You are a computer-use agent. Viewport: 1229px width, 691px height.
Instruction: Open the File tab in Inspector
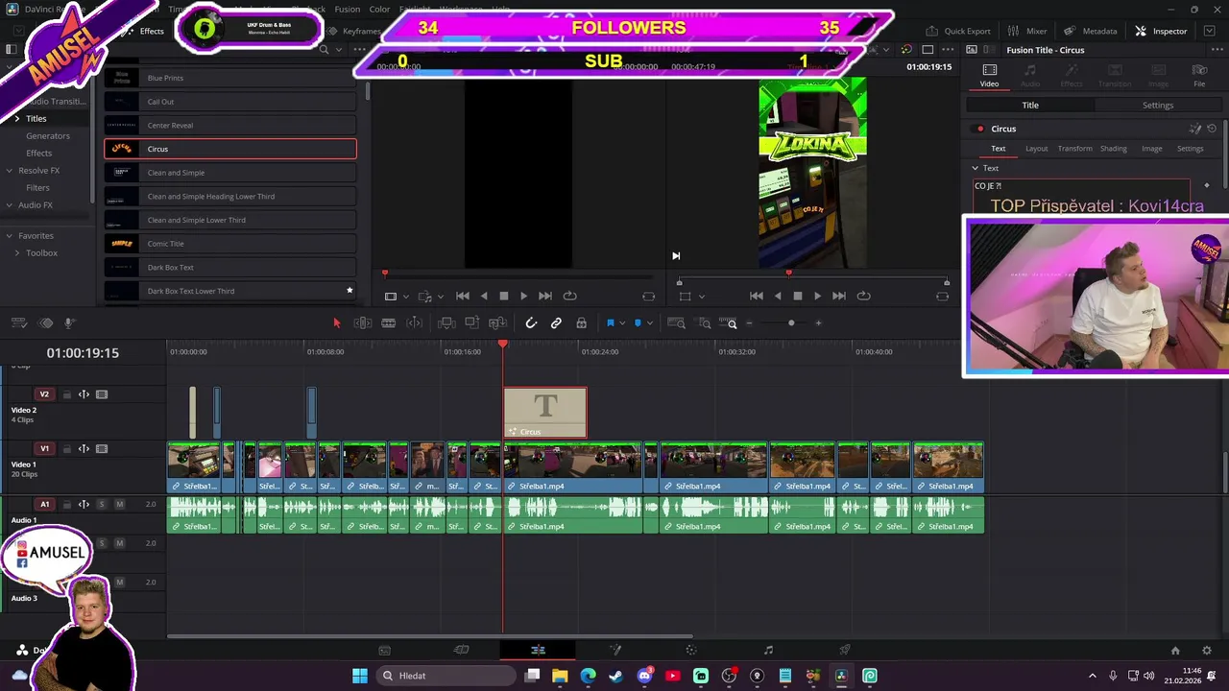[1199, 76]
